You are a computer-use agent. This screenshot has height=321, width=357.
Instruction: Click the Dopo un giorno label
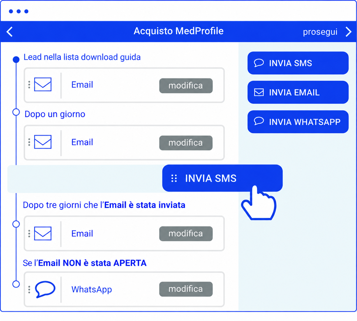pos(55,114)
